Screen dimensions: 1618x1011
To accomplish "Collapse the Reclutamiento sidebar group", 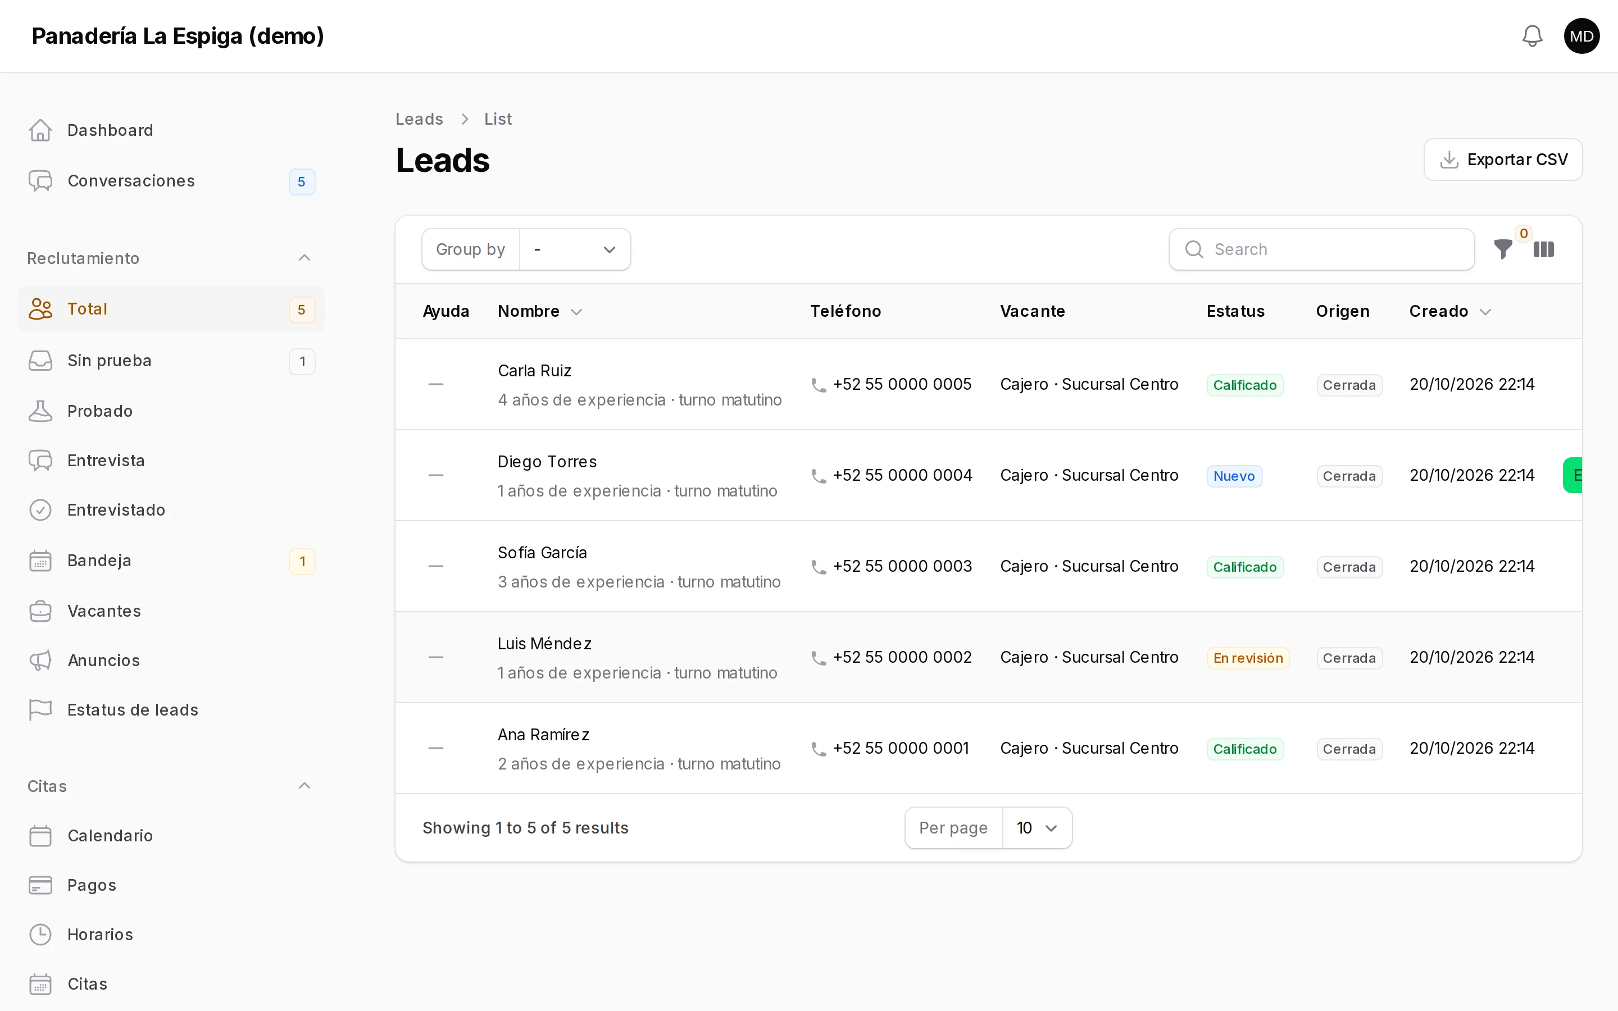I will [304, 258].
